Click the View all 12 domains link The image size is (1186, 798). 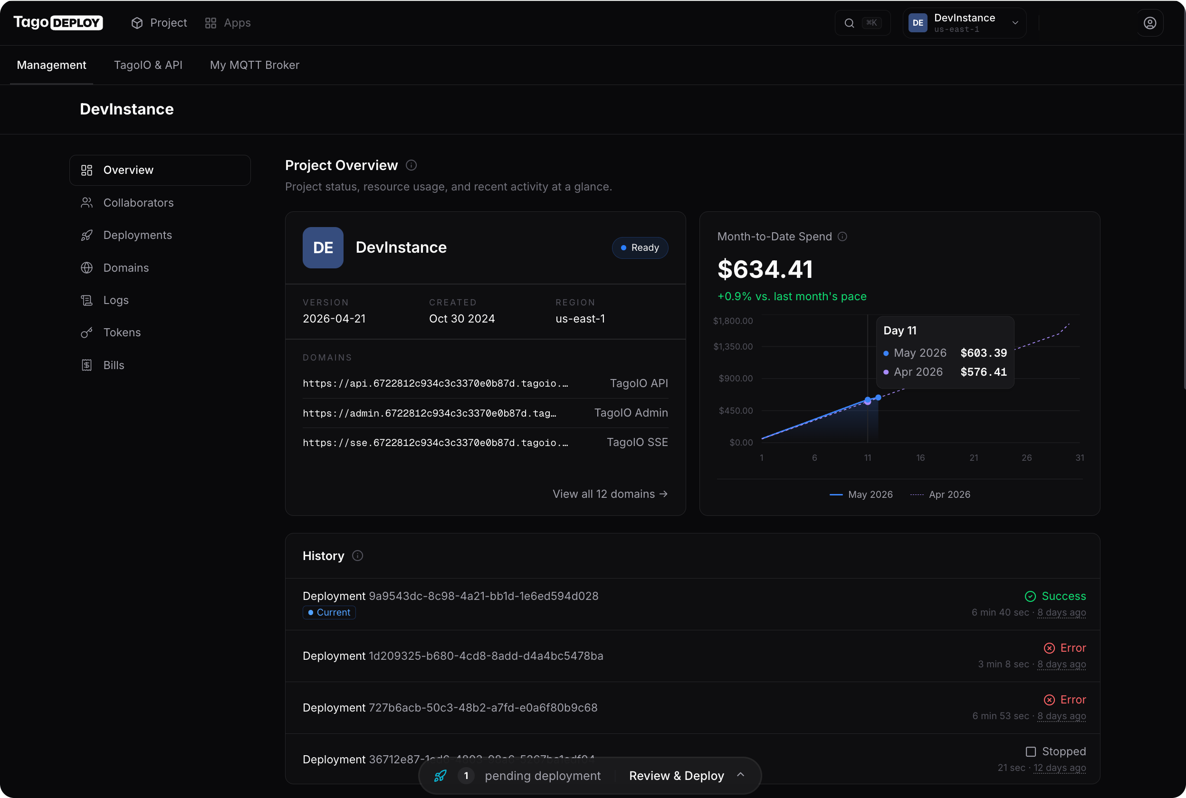point(610,494)
